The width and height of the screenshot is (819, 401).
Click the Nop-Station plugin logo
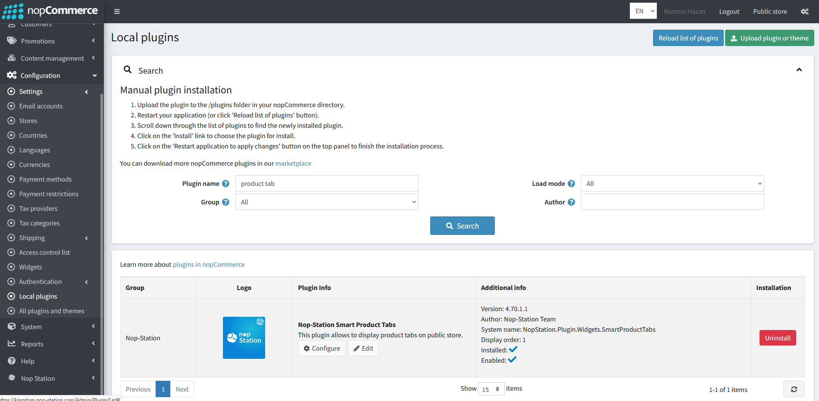[x=244, y=338]
